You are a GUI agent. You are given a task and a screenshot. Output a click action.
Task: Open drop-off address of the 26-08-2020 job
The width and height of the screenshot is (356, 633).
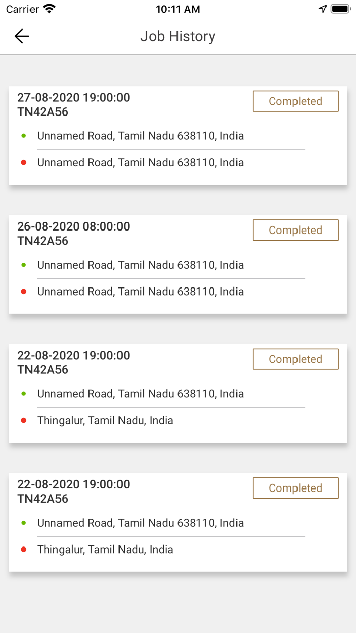point(140,292)
